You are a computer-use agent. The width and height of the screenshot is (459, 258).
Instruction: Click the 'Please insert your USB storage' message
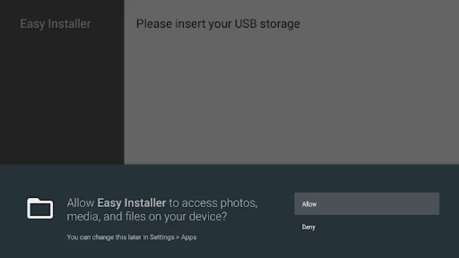pos(218,24)
